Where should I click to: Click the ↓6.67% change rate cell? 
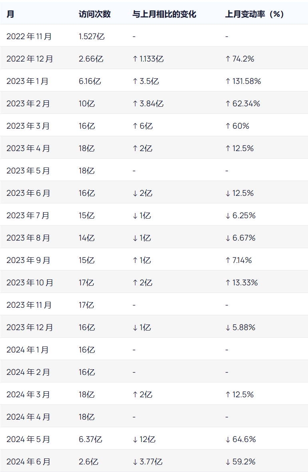pos(240,238)
